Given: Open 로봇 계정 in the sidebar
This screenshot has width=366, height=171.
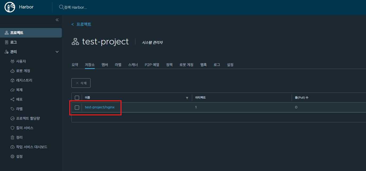Looking at the screenshot, I should click(x=23, y=71).
